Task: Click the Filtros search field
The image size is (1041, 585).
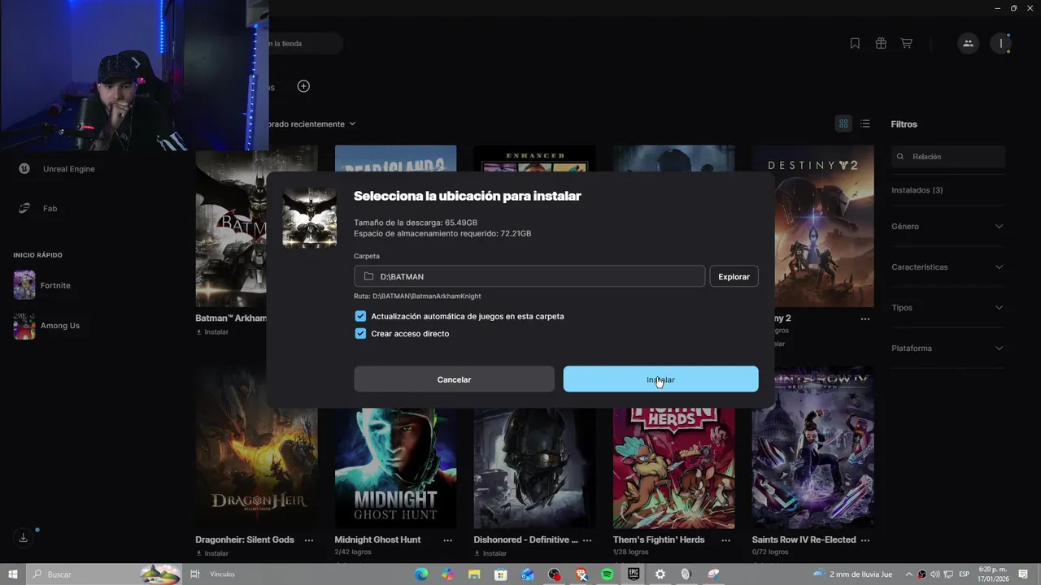Action: tap(948, 157)
